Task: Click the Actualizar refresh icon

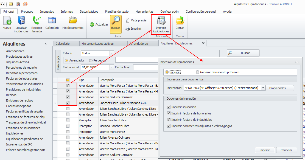Action: (x=92, y=24)
